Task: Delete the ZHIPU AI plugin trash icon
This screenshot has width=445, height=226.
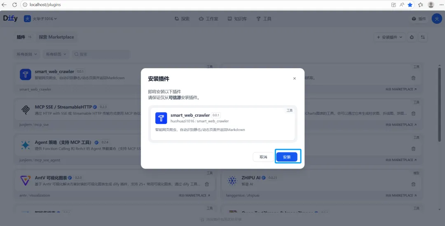Action: coord(414,184)
